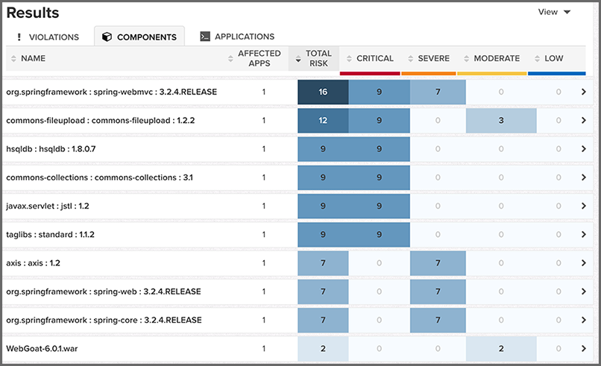Expand spring-webmvc row details arrow
The width and height of the screenshot is (601, 366).
[584, 92]
